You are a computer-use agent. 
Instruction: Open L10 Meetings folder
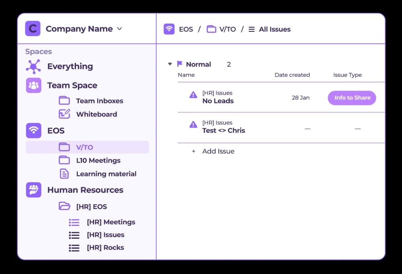98,160
